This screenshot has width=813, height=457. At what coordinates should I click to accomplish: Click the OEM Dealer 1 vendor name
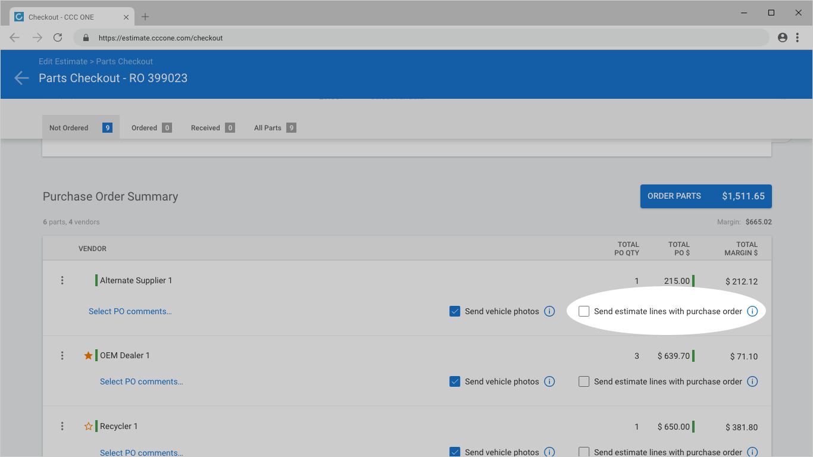125,355
